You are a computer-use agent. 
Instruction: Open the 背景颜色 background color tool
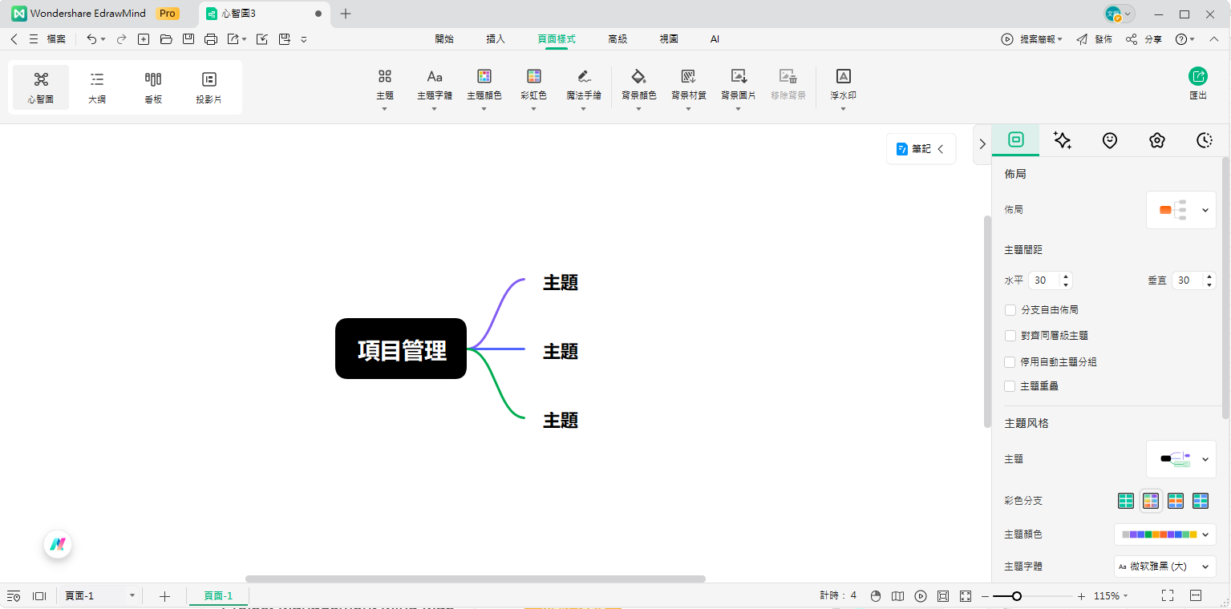[638, 84]
